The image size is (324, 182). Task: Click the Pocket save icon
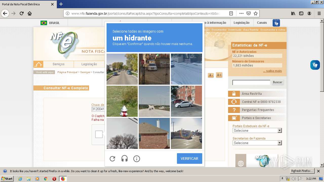point(249,13)
